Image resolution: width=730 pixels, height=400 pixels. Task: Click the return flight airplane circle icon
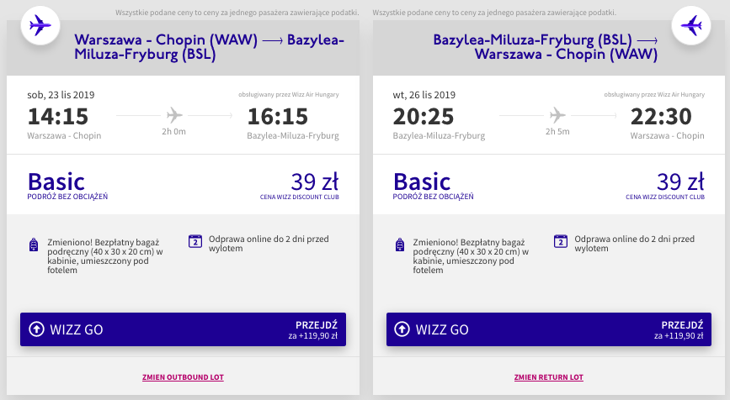coord(691,25)
